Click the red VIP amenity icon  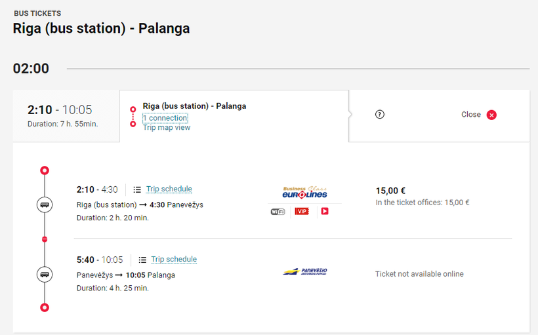click(302, 211)
